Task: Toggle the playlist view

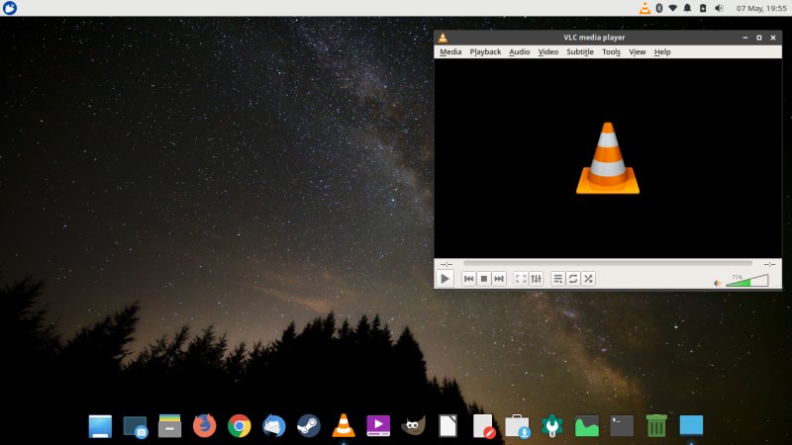Action: 558,279
